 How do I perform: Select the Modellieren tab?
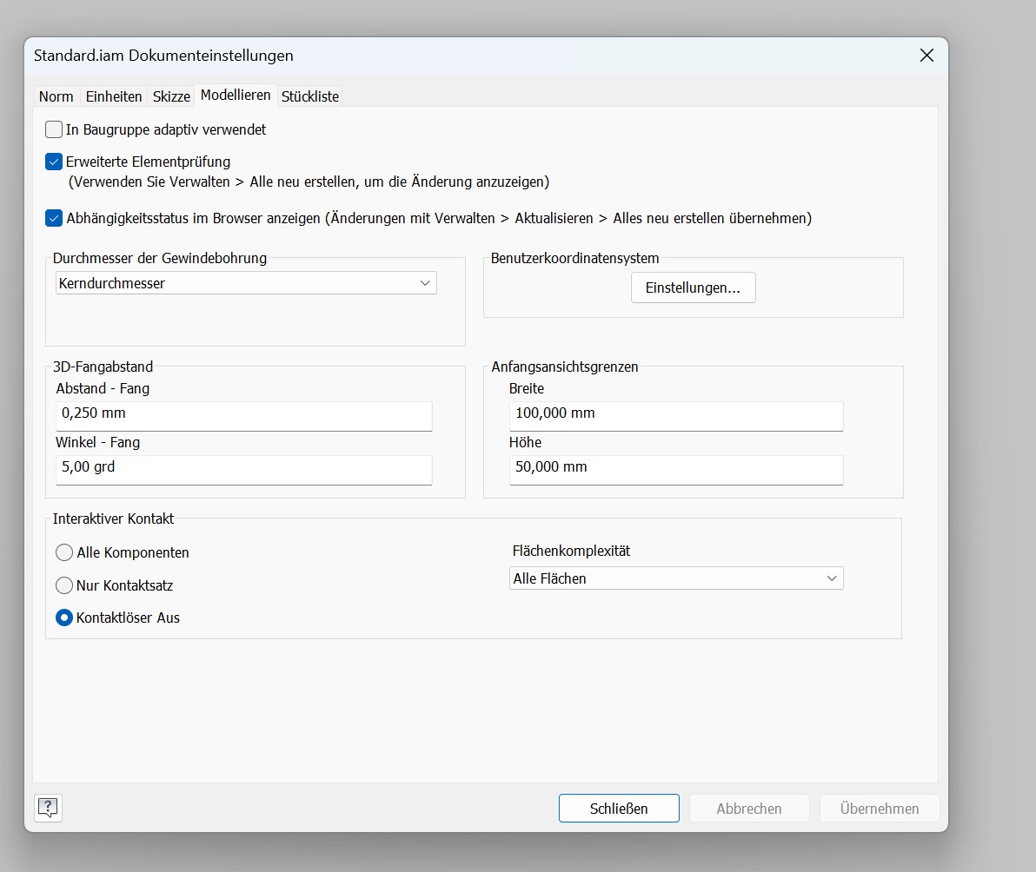click(x=236, y=95)
